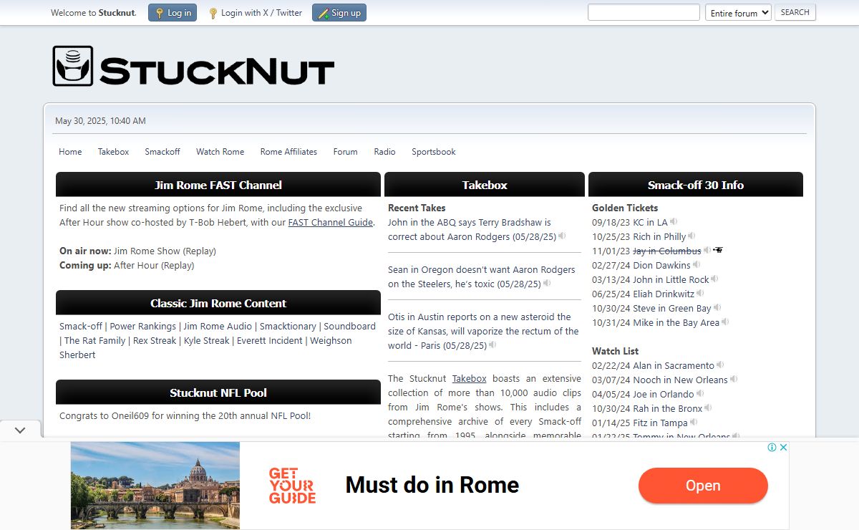Open the Home menu item

(x=70, y=152)
